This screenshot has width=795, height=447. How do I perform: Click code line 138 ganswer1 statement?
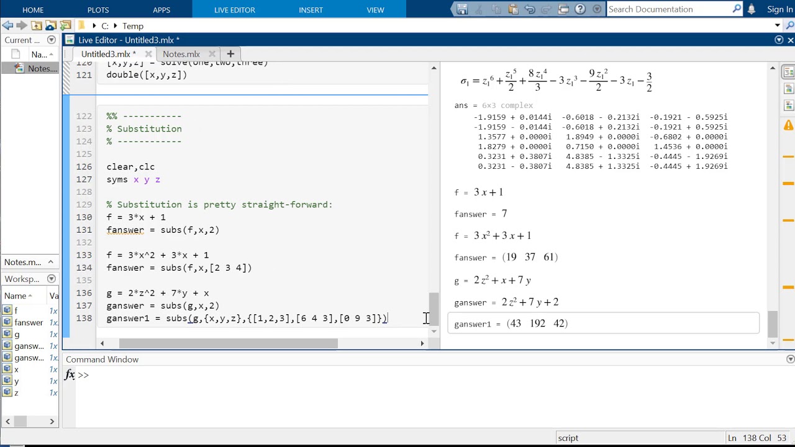pos(247,318)
